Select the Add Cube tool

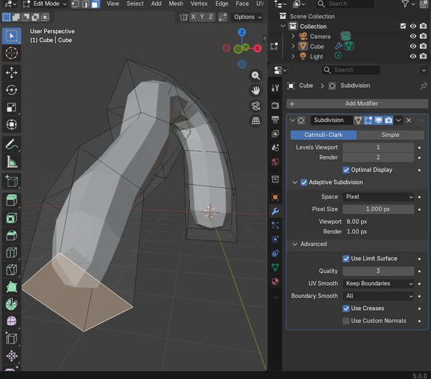(x=11, y=181)
